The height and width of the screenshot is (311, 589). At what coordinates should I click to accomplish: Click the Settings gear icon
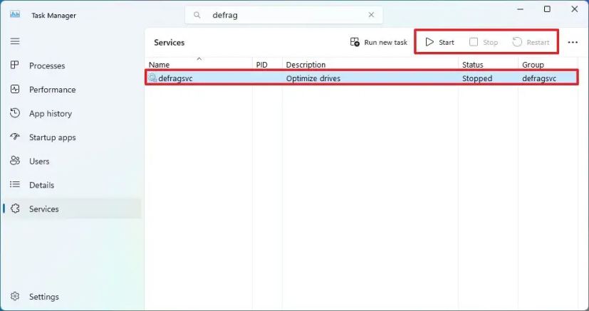(x=15, y=296)
